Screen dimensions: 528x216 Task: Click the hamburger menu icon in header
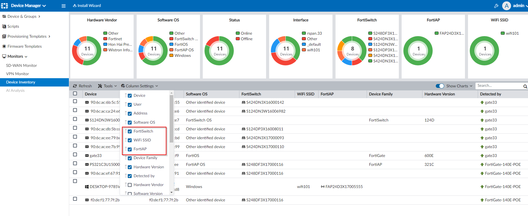[x=64, y=6]
